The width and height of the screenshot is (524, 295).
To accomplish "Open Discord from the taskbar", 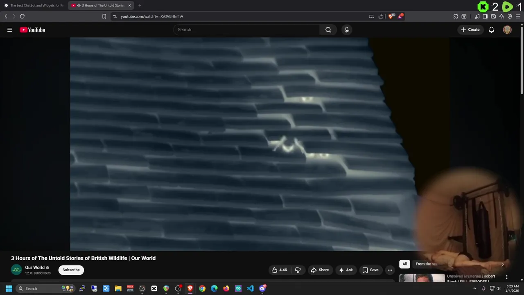I will coord(262,288).
